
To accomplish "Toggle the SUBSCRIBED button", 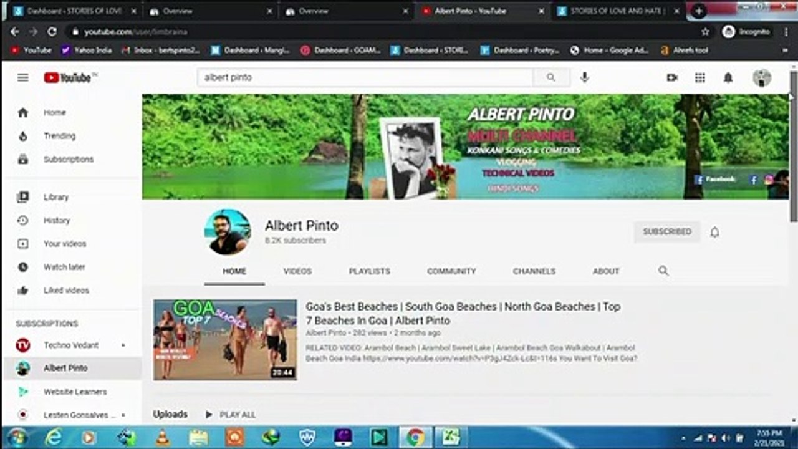I will point(667,232).
